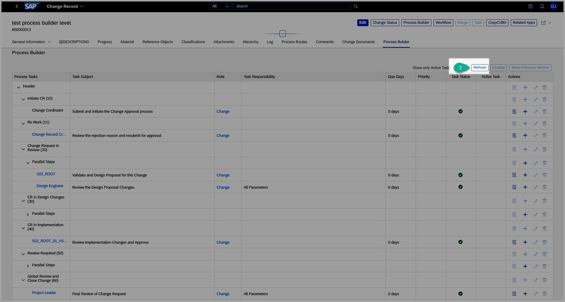The width and height of the screenshot is (565, 302).
Task: Open details icon for Change Cordinator row
Action: (x=514, y=112)
